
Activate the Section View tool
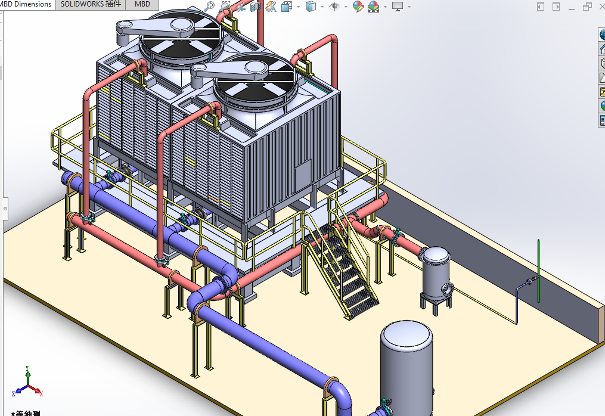pyautogui.click(x=256, y=7)
